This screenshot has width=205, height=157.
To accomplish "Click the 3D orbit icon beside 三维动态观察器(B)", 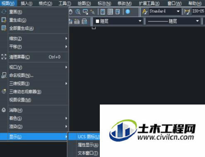I will click(4, 91).
